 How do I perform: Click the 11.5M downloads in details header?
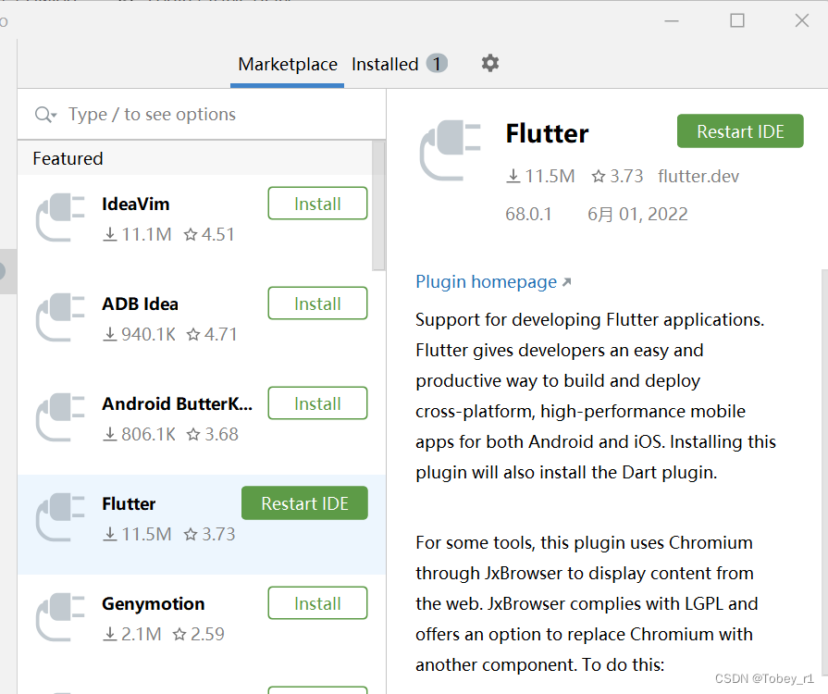coord(540,176)
